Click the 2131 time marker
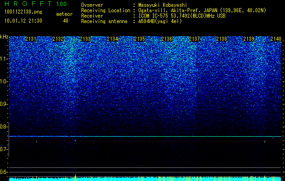Image resolution: width=285 pixels, height=181 pixels. point(31,39)
